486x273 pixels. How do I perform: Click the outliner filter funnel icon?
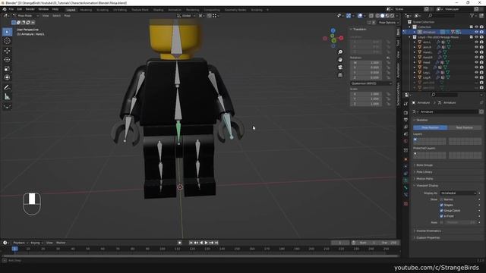click(x=472, y=15)
